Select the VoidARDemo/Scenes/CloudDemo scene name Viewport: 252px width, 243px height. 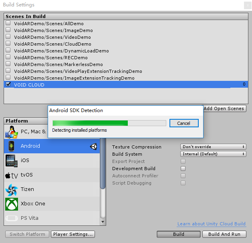[52, 44]
